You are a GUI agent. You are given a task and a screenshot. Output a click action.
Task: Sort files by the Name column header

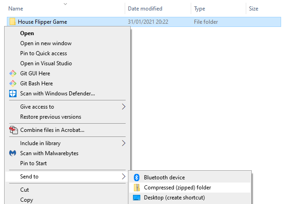16,9
